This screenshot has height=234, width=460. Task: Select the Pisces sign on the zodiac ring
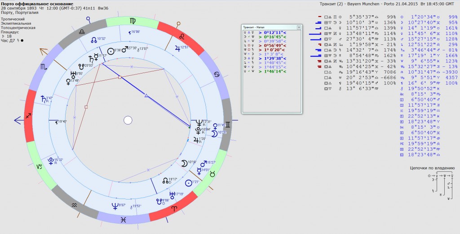click(123, 220)
